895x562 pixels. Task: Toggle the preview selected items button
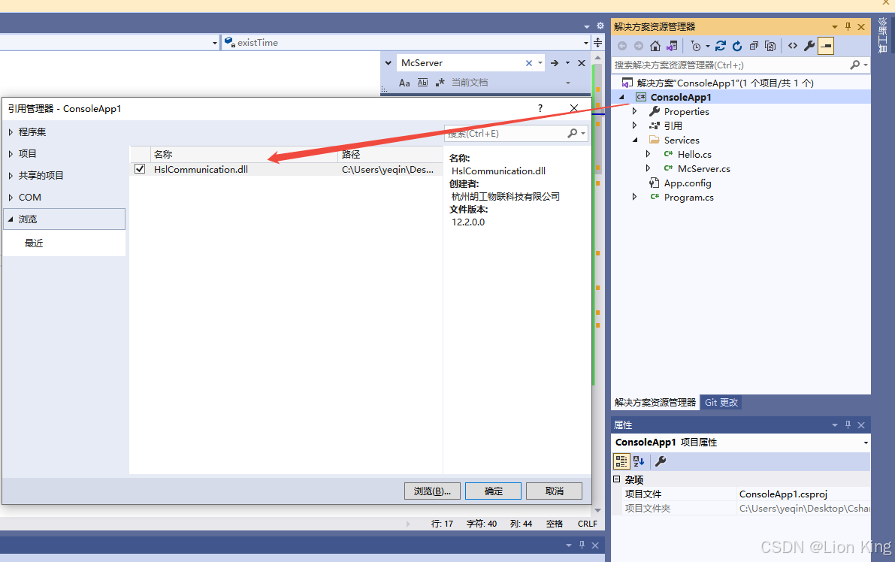click(826, 46)
